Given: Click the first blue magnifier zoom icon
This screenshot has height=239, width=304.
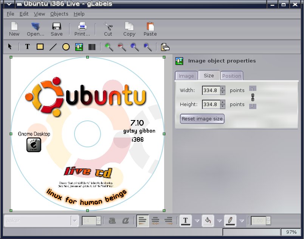Looking at the screenshot, I should pos(135,47).
